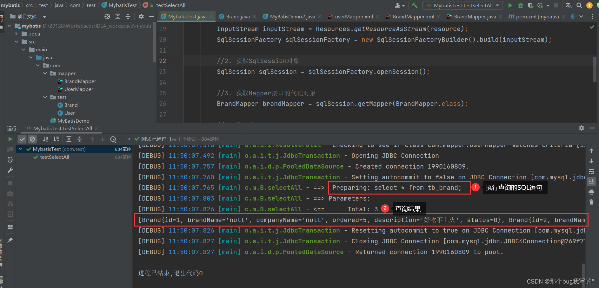The height and width of the screenshot is (288, 599).
Task: Switch to the MyBatisDemo2.java tab
Action: click(x=292, y=16)
